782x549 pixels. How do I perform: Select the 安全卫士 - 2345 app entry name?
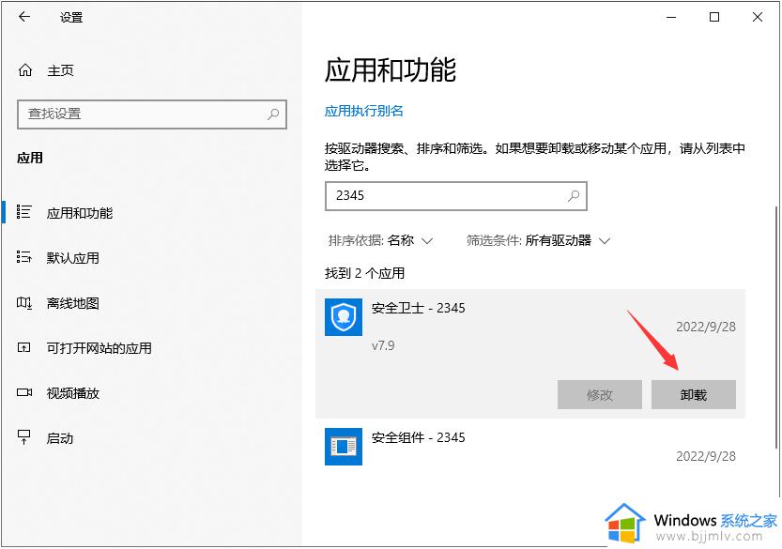coord(418,308)
